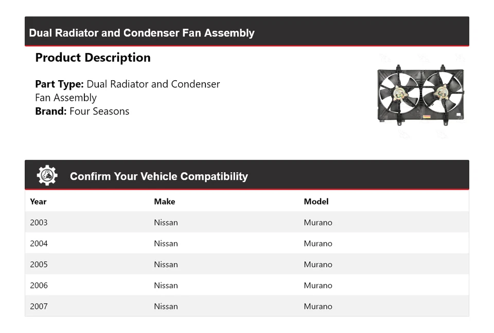The height and width of the screenshot is (333, 494).
Task: Open the fan assembly product image
Action: (x=420, y=95)
